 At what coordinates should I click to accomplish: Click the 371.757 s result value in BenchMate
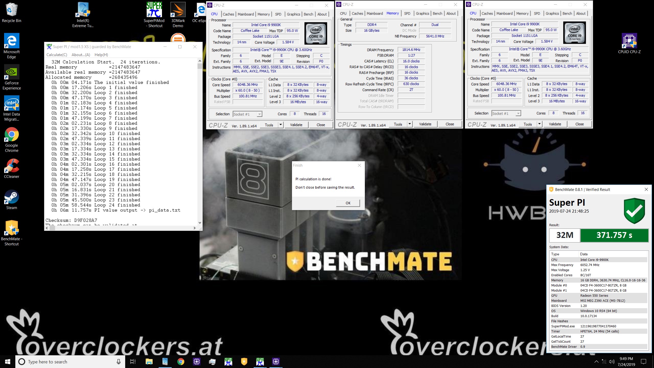614,235
